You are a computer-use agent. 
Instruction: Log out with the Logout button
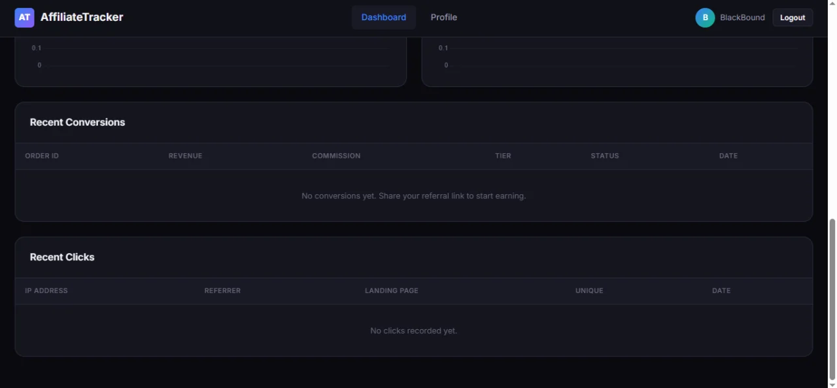[793, 18]
